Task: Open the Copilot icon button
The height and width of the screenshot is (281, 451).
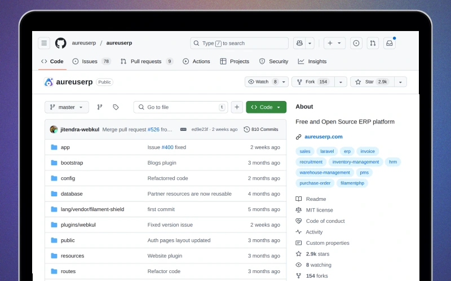Action: (299, 43)
